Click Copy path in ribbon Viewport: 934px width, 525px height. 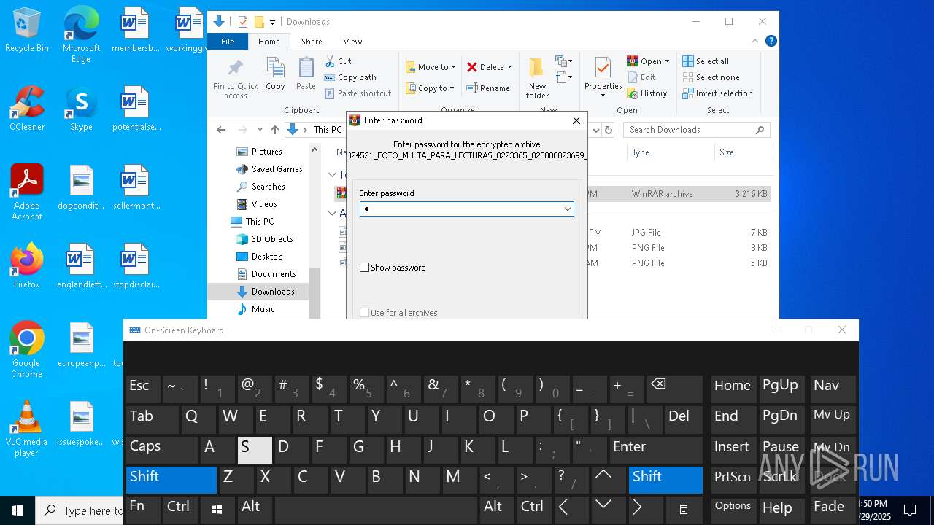click(350, 77)
